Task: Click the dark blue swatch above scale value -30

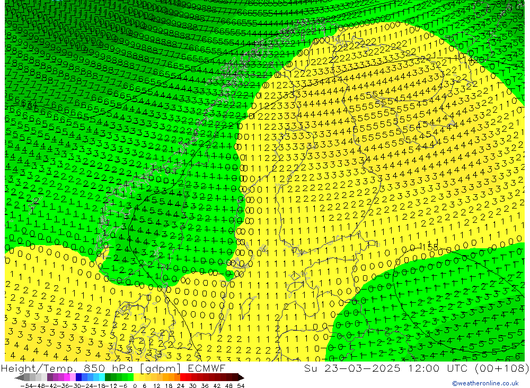Action: 79,377
